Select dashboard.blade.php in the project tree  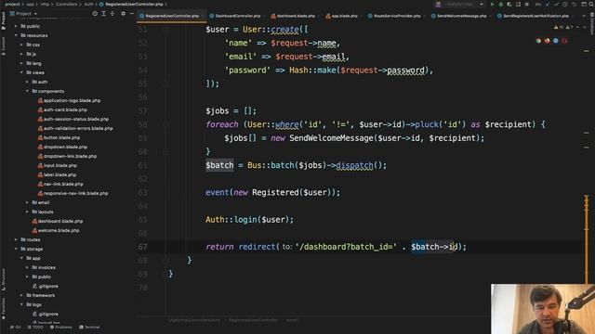(x=58, y=221)
